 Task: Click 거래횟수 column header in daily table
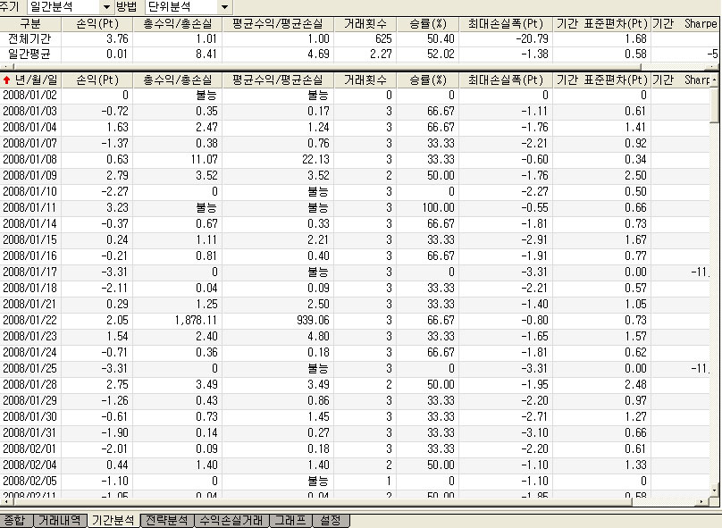point(365,80)
